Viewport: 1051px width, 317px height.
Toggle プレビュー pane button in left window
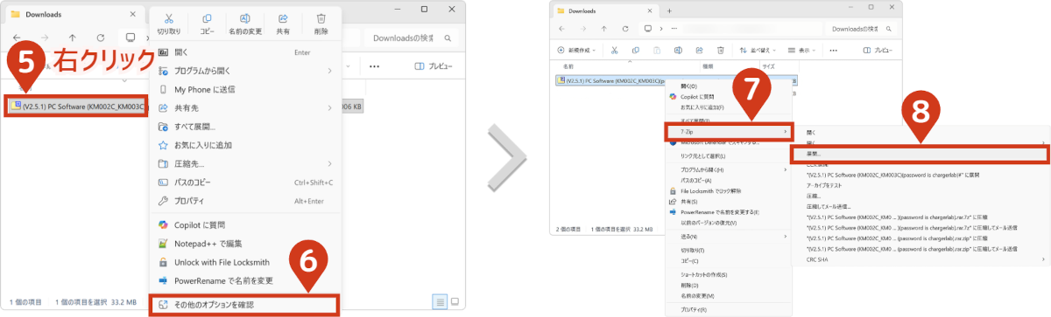pyautogui.click(x=433, y=66)
